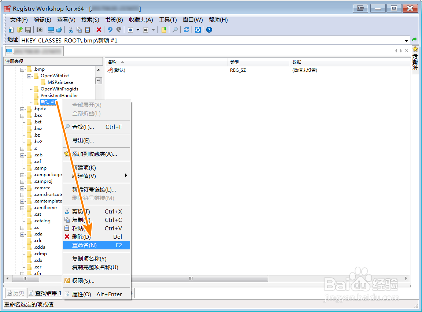Open the 工具(T) menu
This screenshot has width=422, height=312.
[168, 20]
